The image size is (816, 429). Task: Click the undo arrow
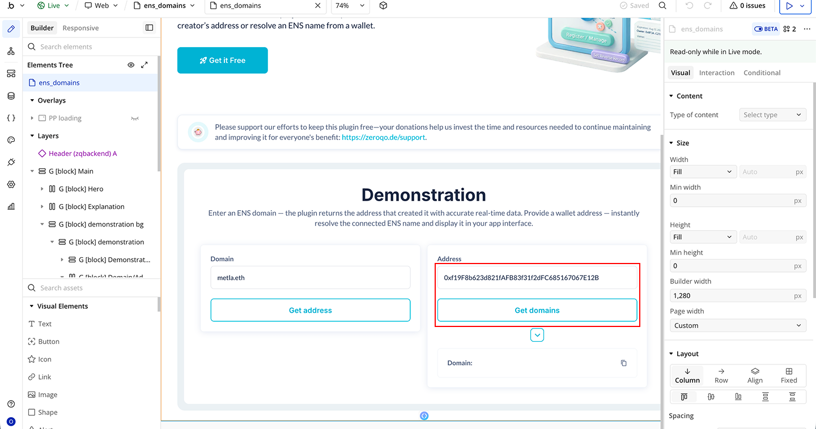(x=690, y=6)
